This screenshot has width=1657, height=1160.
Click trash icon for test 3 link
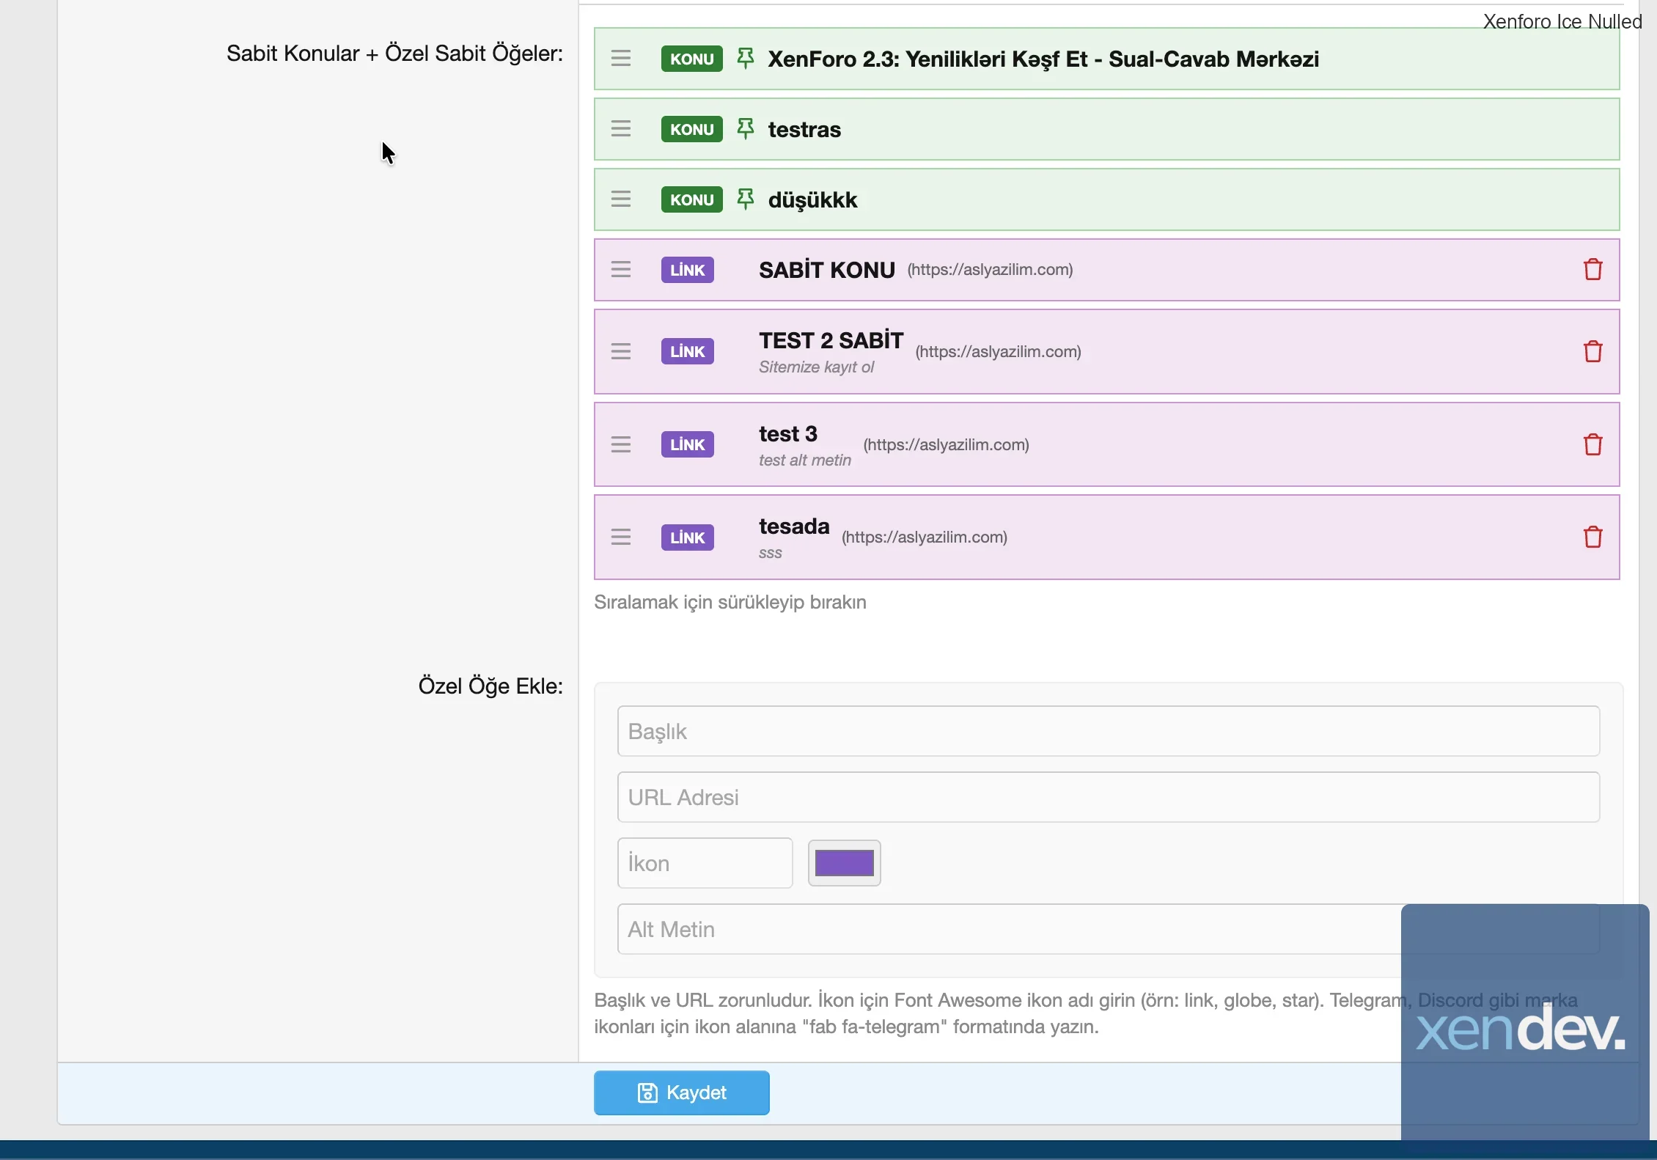click(x=1592, y=445)
